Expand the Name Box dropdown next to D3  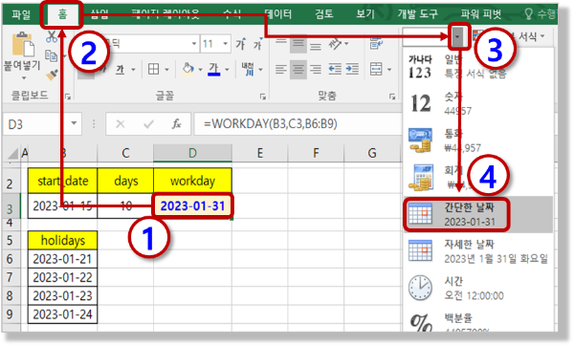point(74,123)
